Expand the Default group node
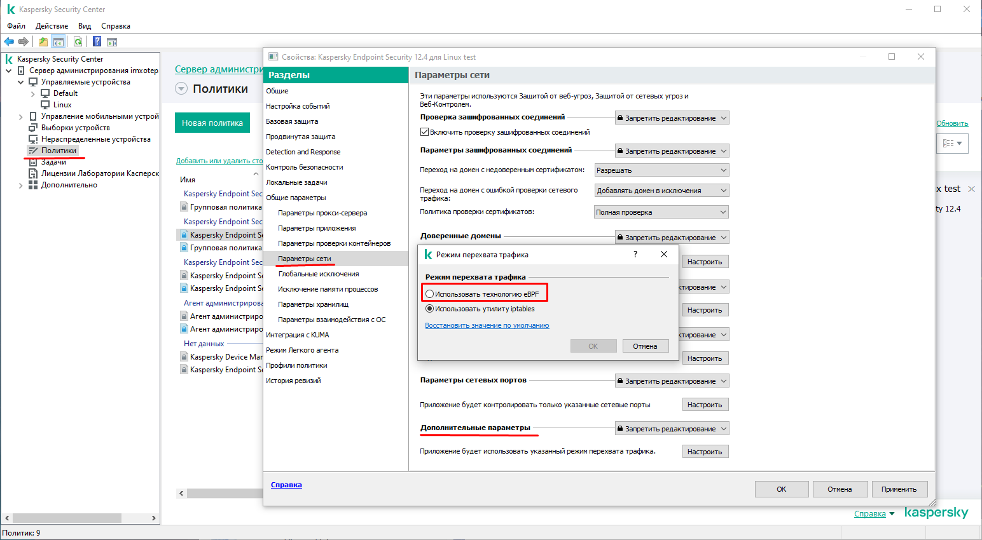 [x=33, y=93]
